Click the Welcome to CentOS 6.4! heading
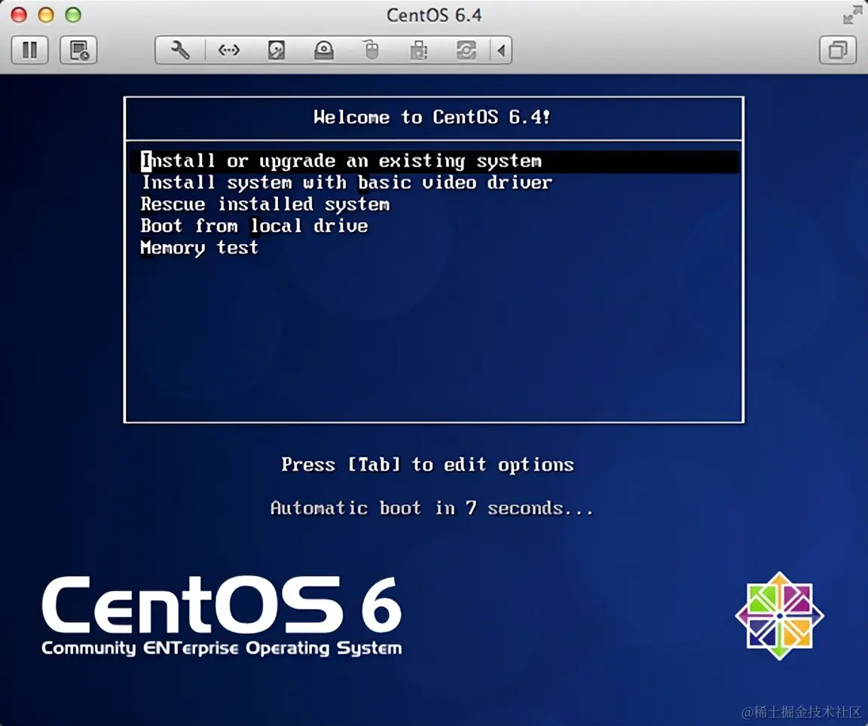868x726 pixels. pyautogui.click(x=432, y=117)
